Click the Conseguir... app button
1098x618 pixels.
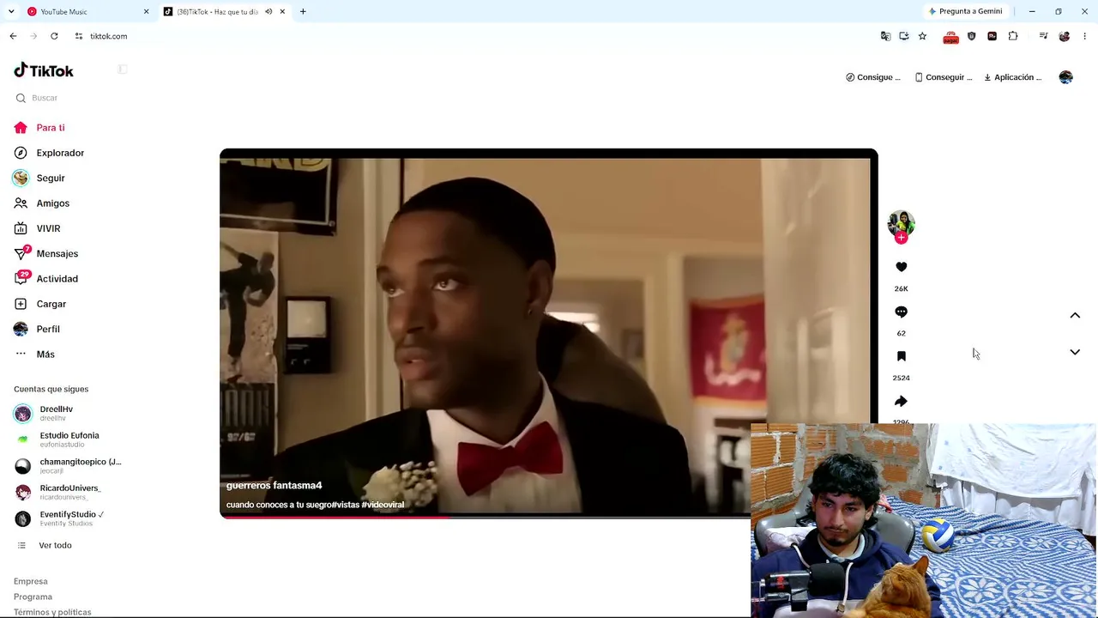click(943, 77)
